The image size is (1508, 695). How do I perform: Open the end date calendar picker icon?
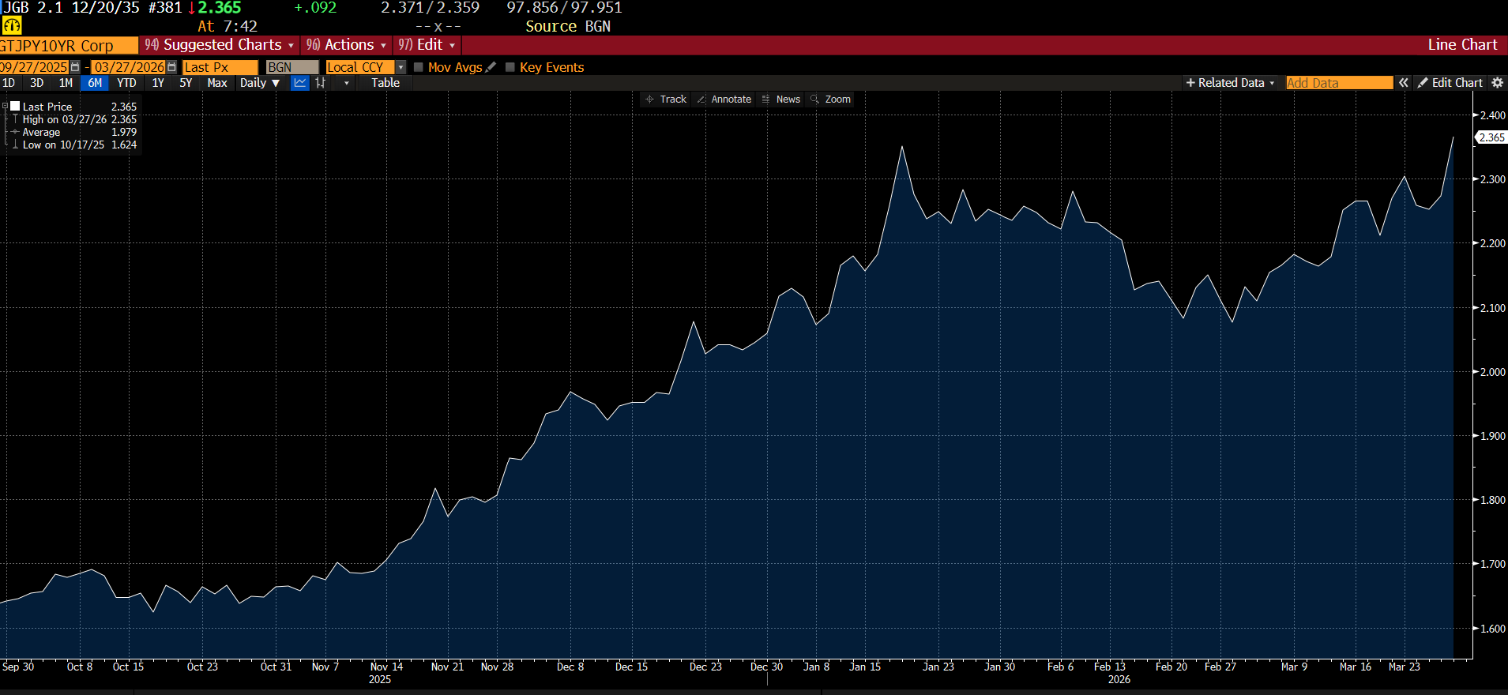(x=171, y=67)
